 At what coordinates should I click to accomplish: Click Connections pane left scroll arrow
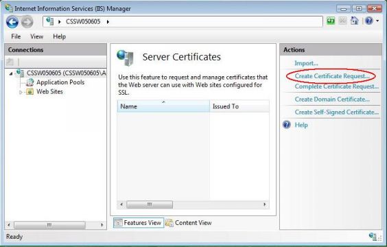pyautogui.click(x=9, y=225)
